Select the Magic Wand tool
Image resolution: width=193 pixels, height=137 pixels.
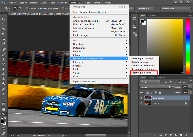(4, 34)
